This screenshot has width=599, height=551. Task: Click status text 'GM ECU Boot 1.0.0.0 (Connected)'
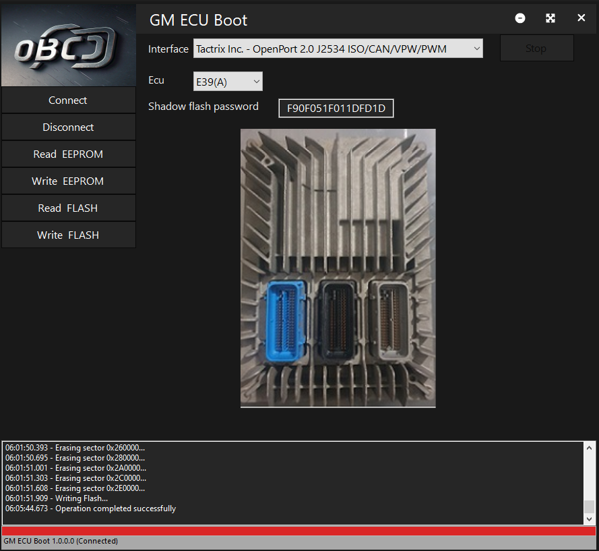pyautogui.click(x=61, y=541)
